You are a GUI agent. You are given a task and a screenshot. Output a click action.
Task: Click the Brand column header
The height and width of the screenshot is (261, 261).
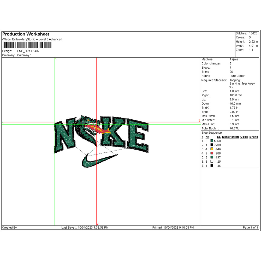[253, 137]
